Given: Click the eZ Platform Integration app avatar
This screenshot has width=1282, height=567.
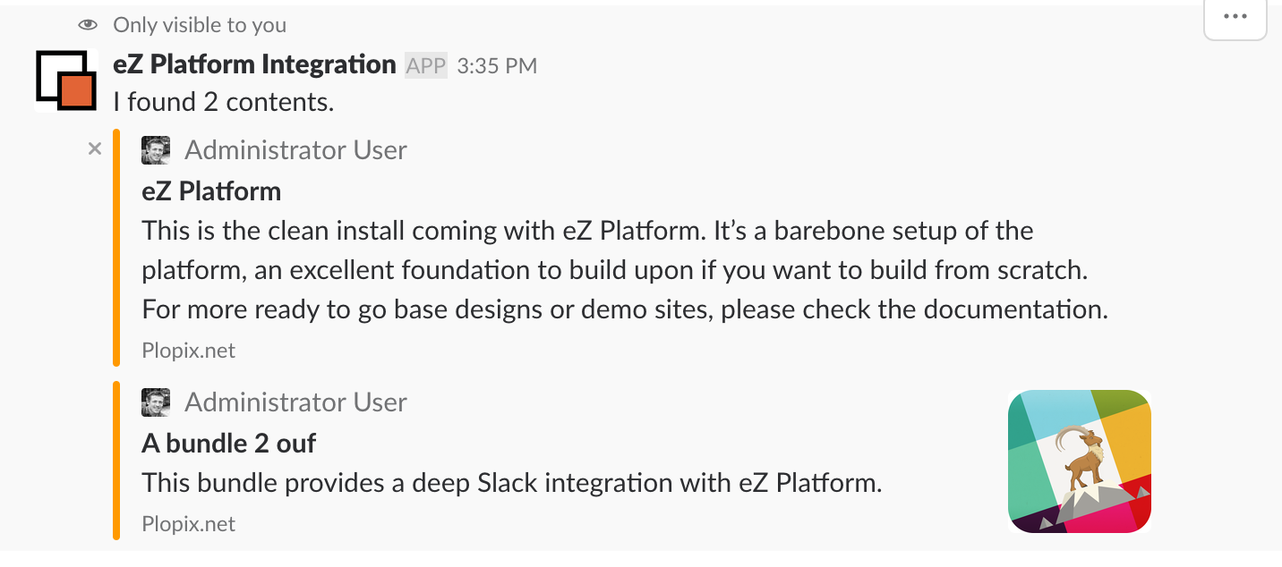Looking at the screenshot, I should (x=67, y=80).
